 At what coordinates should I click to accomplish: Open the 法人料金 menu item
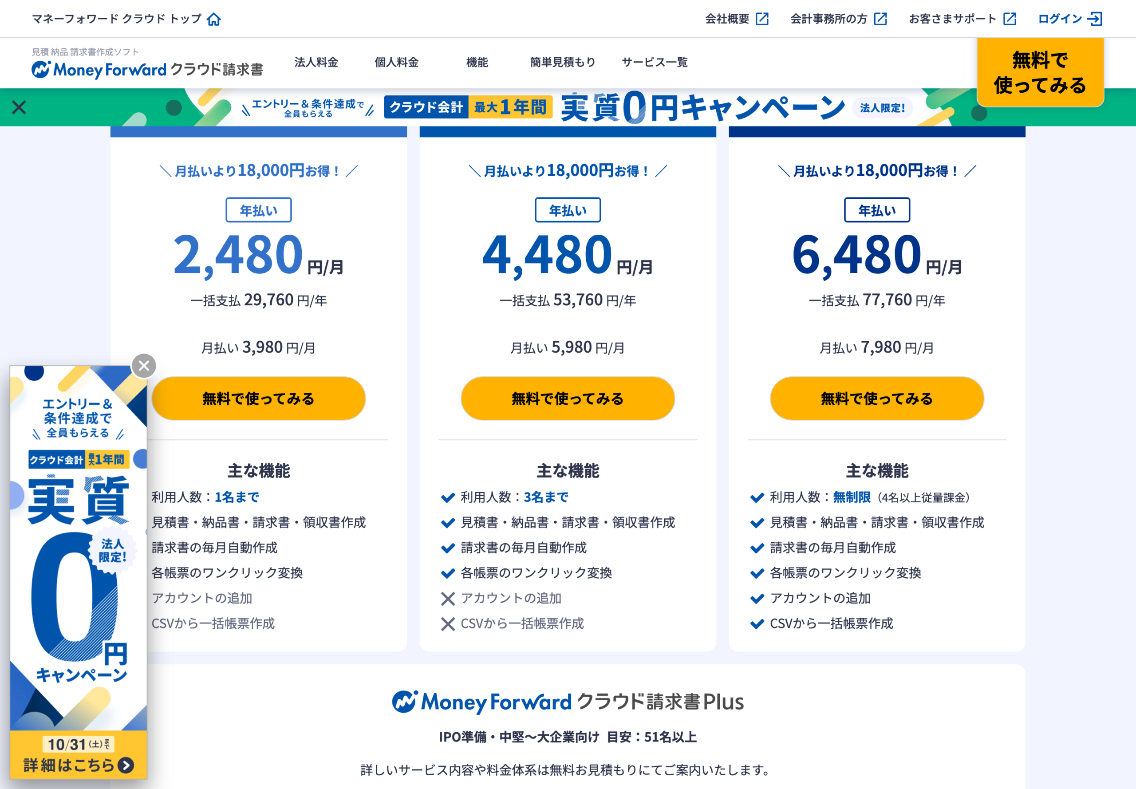316,62
